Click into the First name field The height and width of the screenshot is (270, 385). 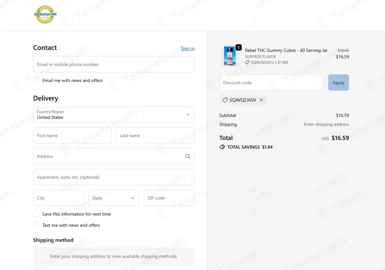click(x=72, y=135)
